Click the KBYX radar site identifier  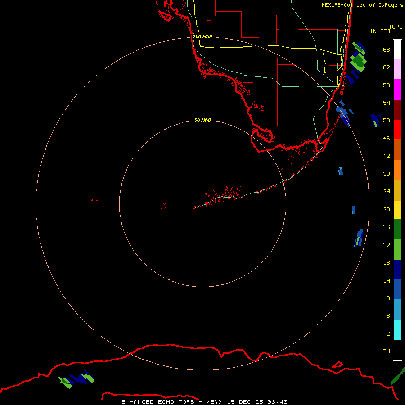(x=214, y=402)
